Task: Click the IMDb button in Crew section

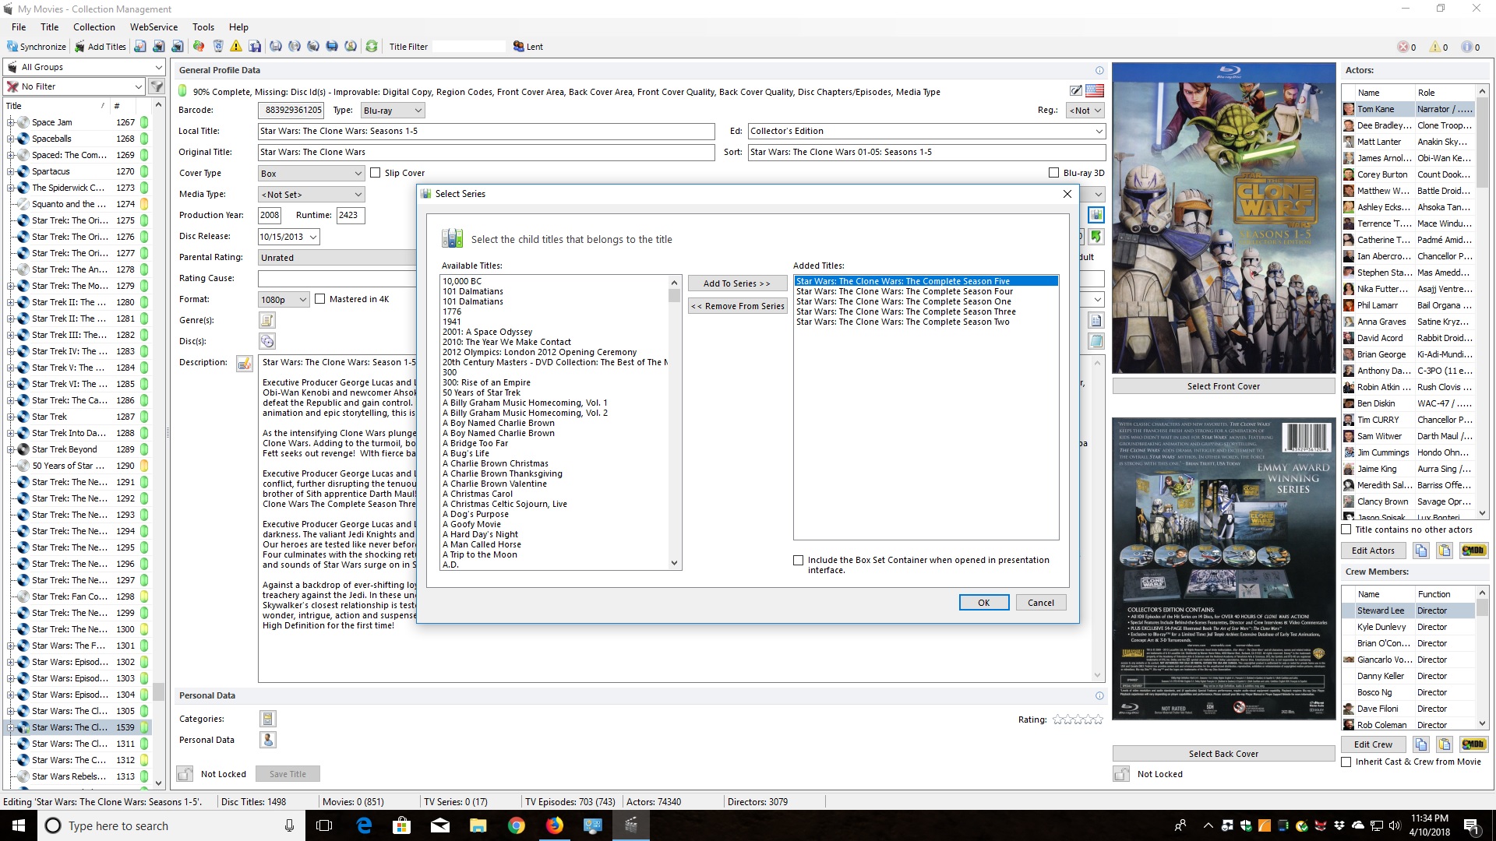Action: pos(1473,744)
